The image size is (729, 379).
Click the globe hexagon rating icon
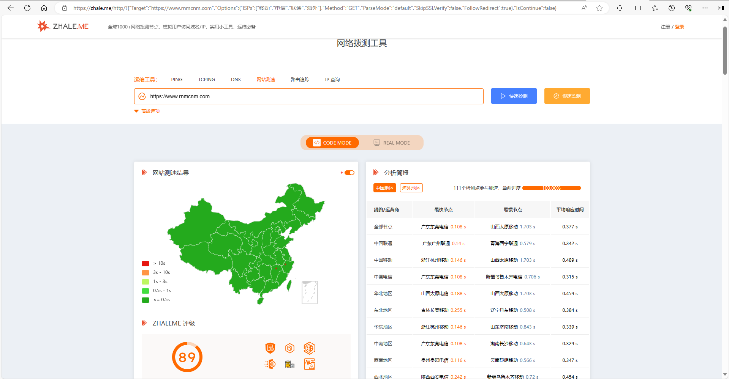pos(309,348)
